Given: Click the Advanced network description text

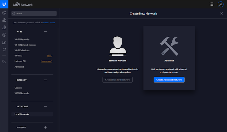Looking at the screenshot, I should (x=169, y=71).
